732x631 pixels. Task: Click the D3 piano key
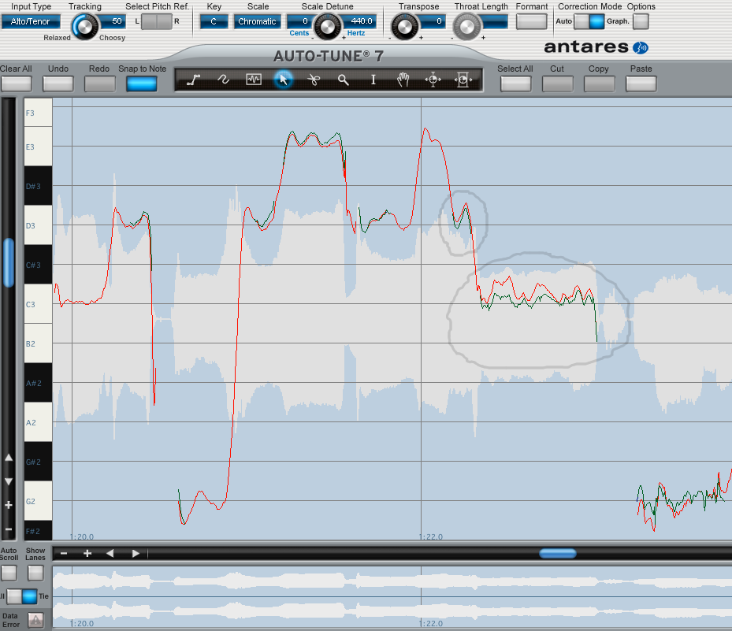click(x=39, y=225)
